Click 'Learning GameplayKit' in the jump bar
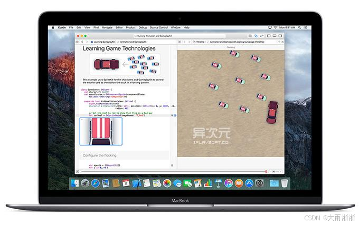Viewport: 359px width, 225px height. coord(103,42)
